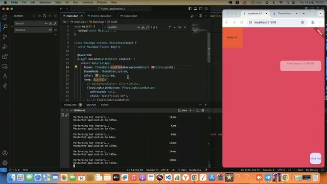
Task: Click the trash icon to kill terminal
Action: pos(203,110)
